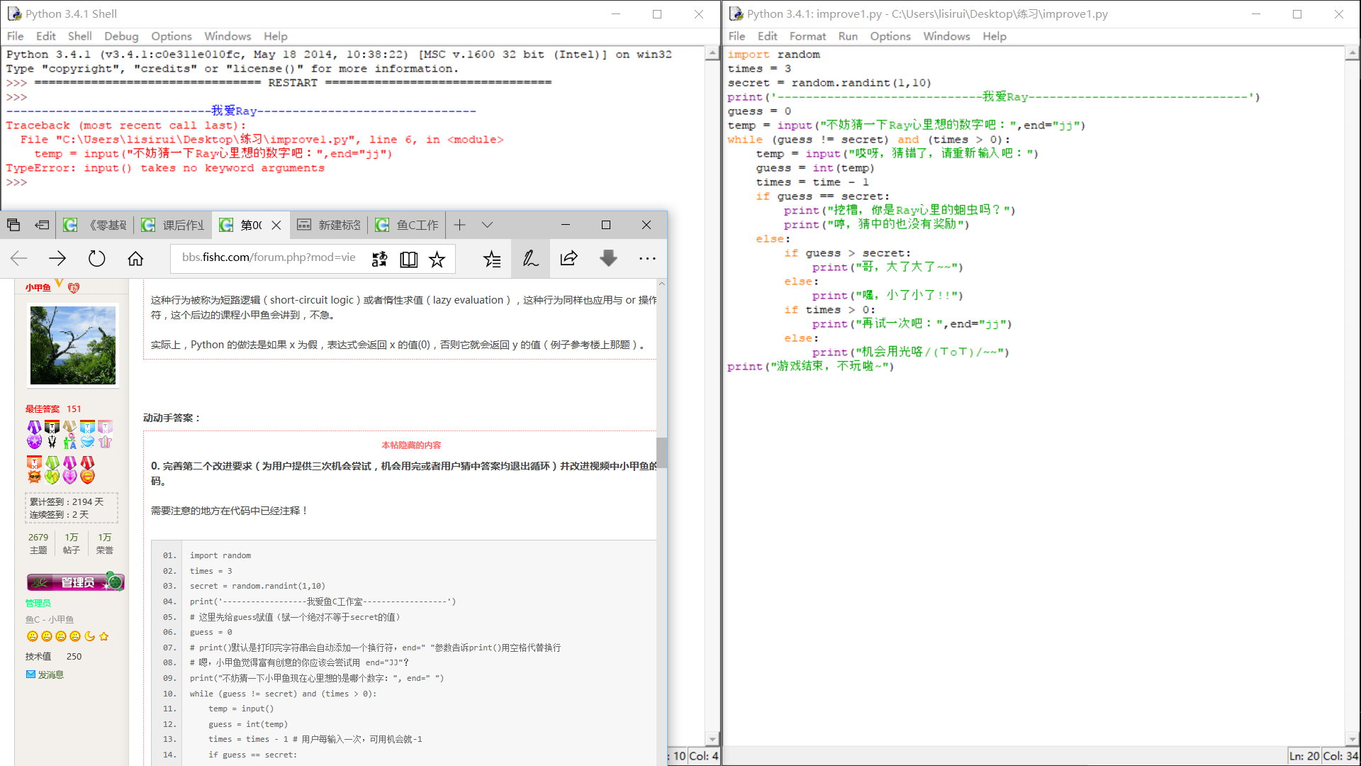Open reading view book icon
1361x766 pixels.
408,260
